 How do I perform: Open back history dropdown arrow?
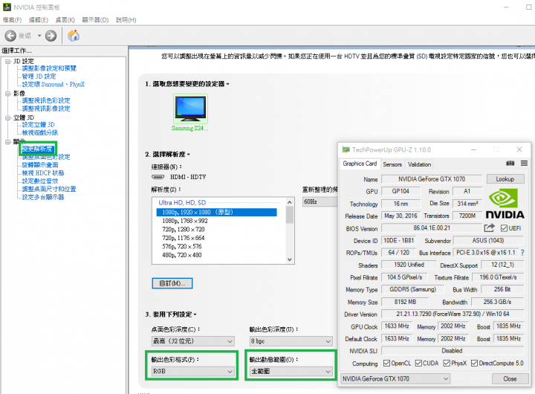point(39,36)
